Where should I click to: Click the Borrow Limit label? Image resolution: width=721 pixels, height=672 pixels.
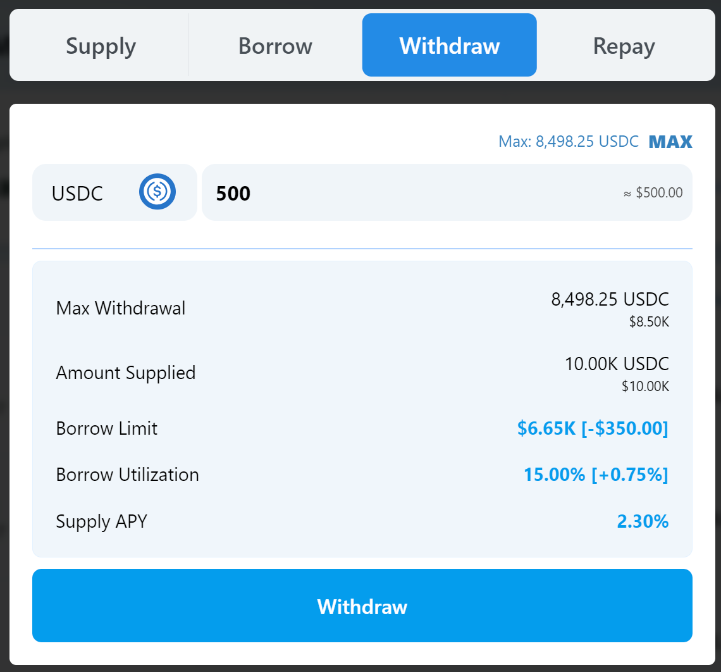coord(107,428)
